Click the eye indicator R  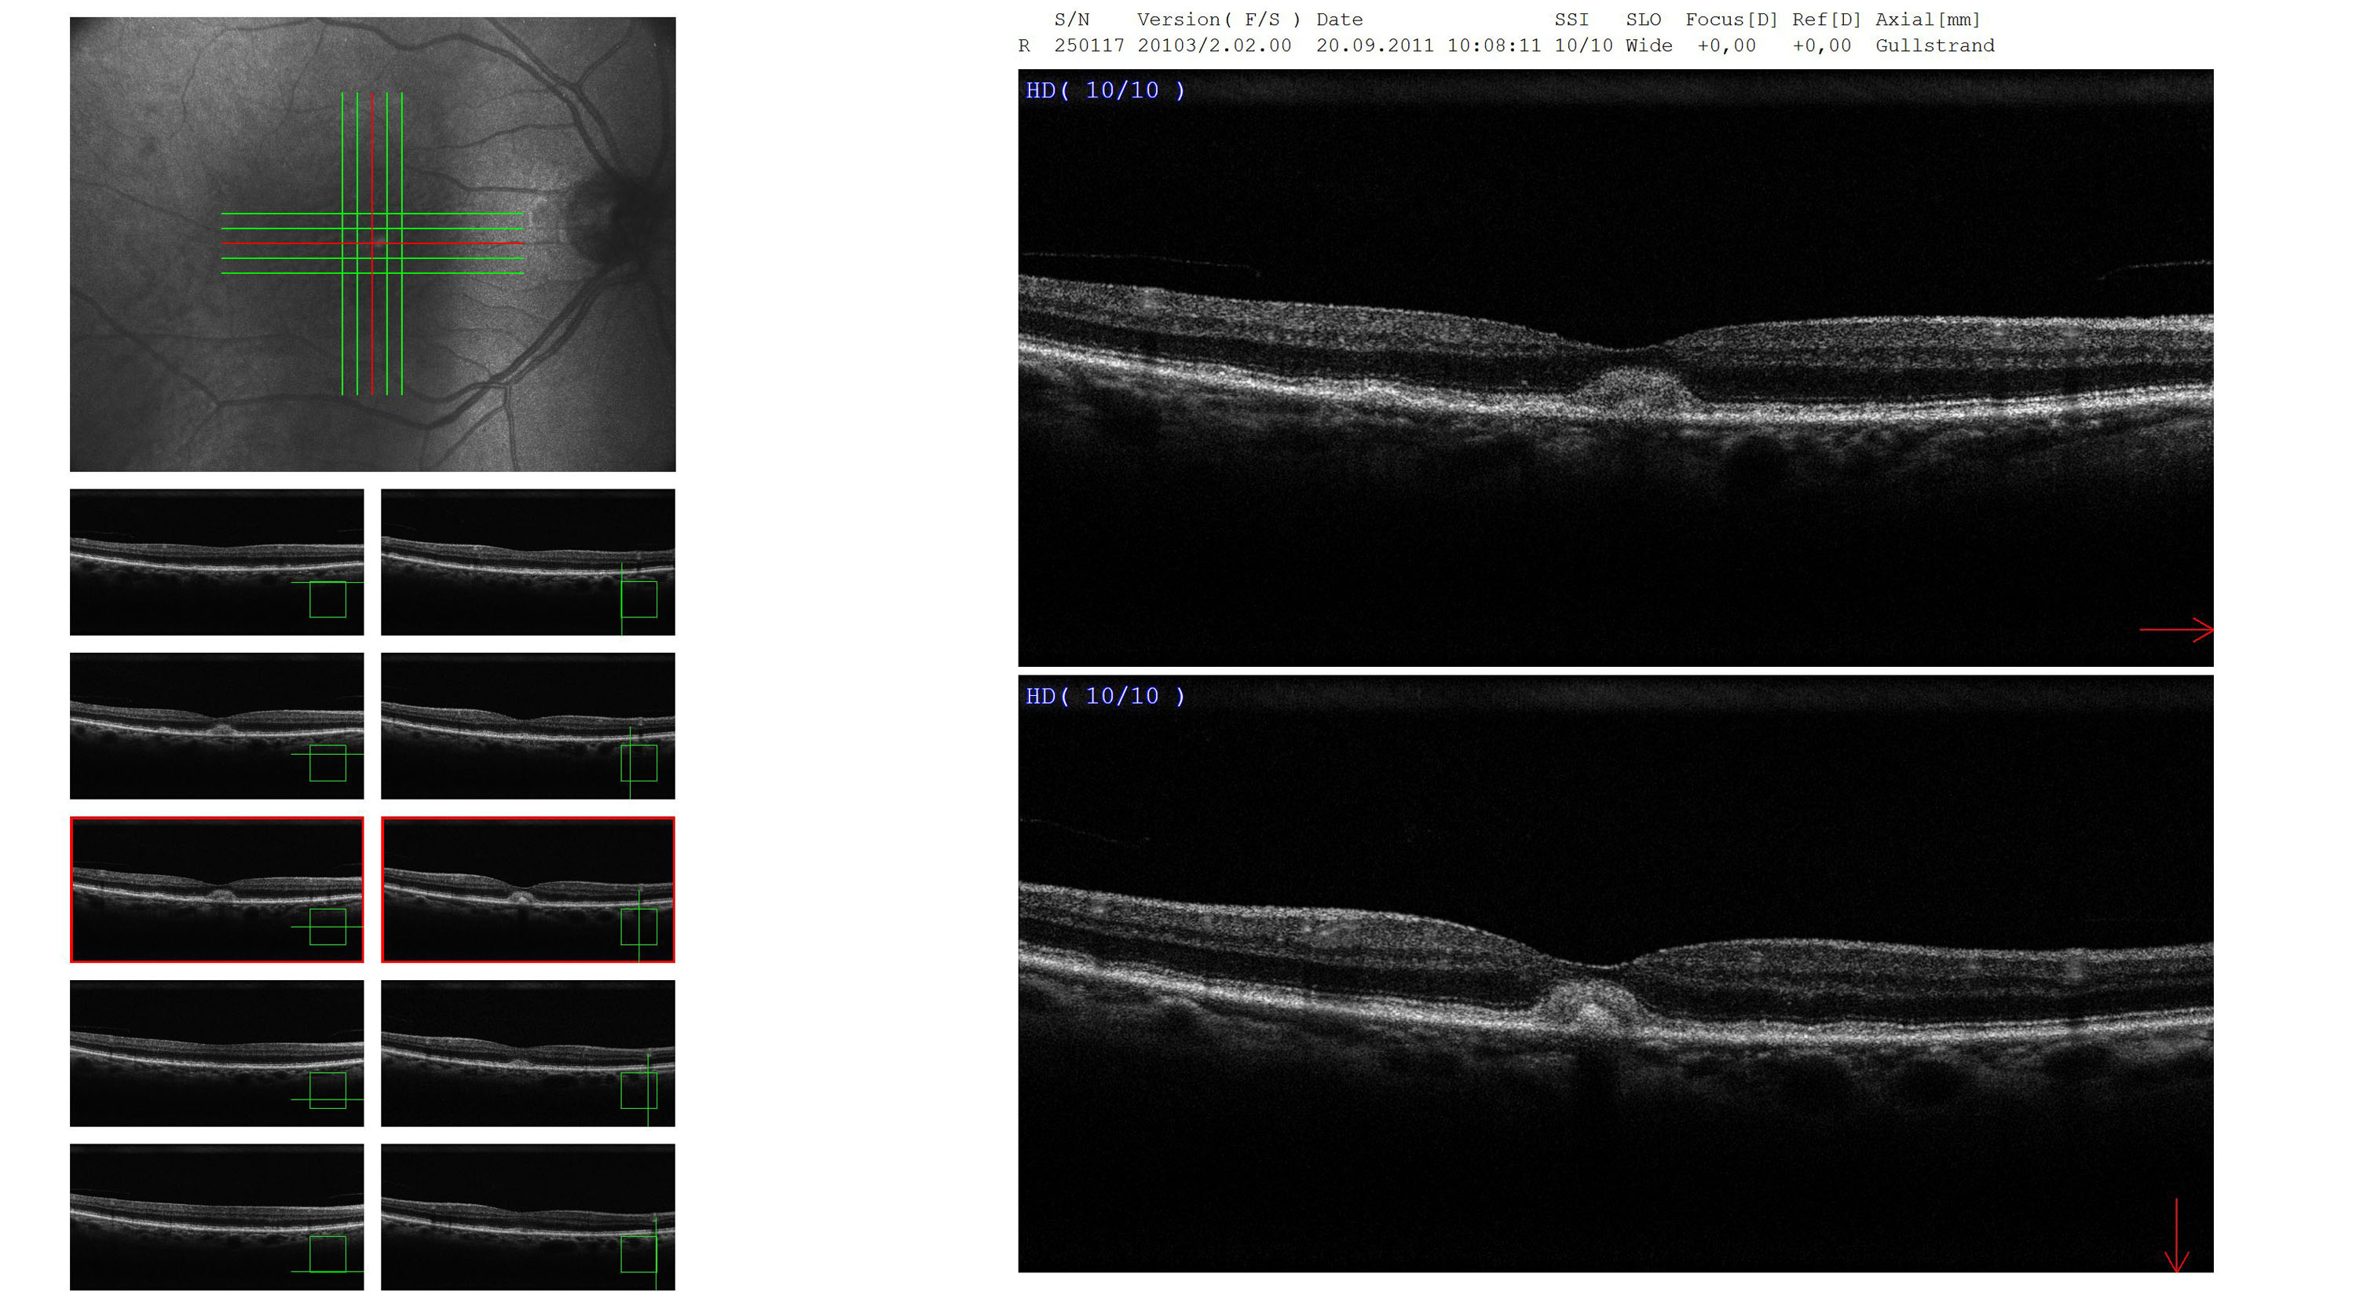click(1024, 46)
